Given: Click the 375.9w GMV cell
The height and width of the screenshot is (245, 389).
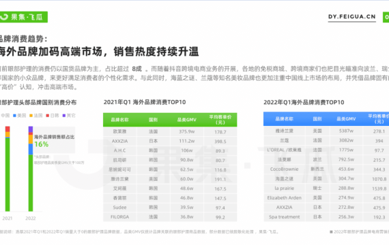Looking at the screenshot, I should 187,131.
